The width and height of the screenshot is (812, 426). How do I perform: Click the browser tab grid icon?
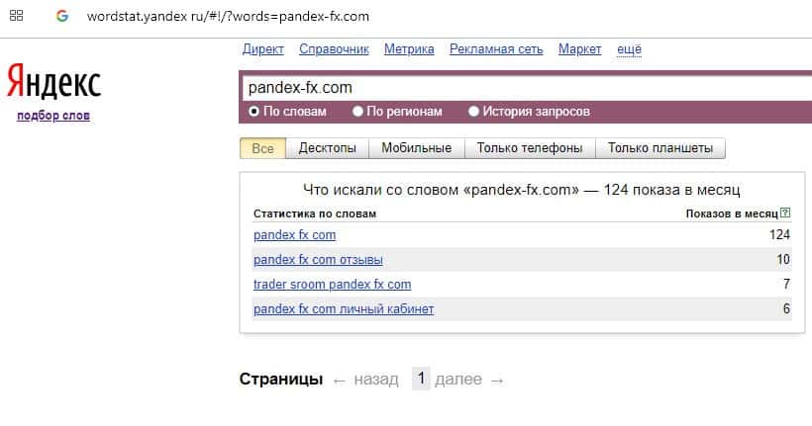tap(17, 18)
